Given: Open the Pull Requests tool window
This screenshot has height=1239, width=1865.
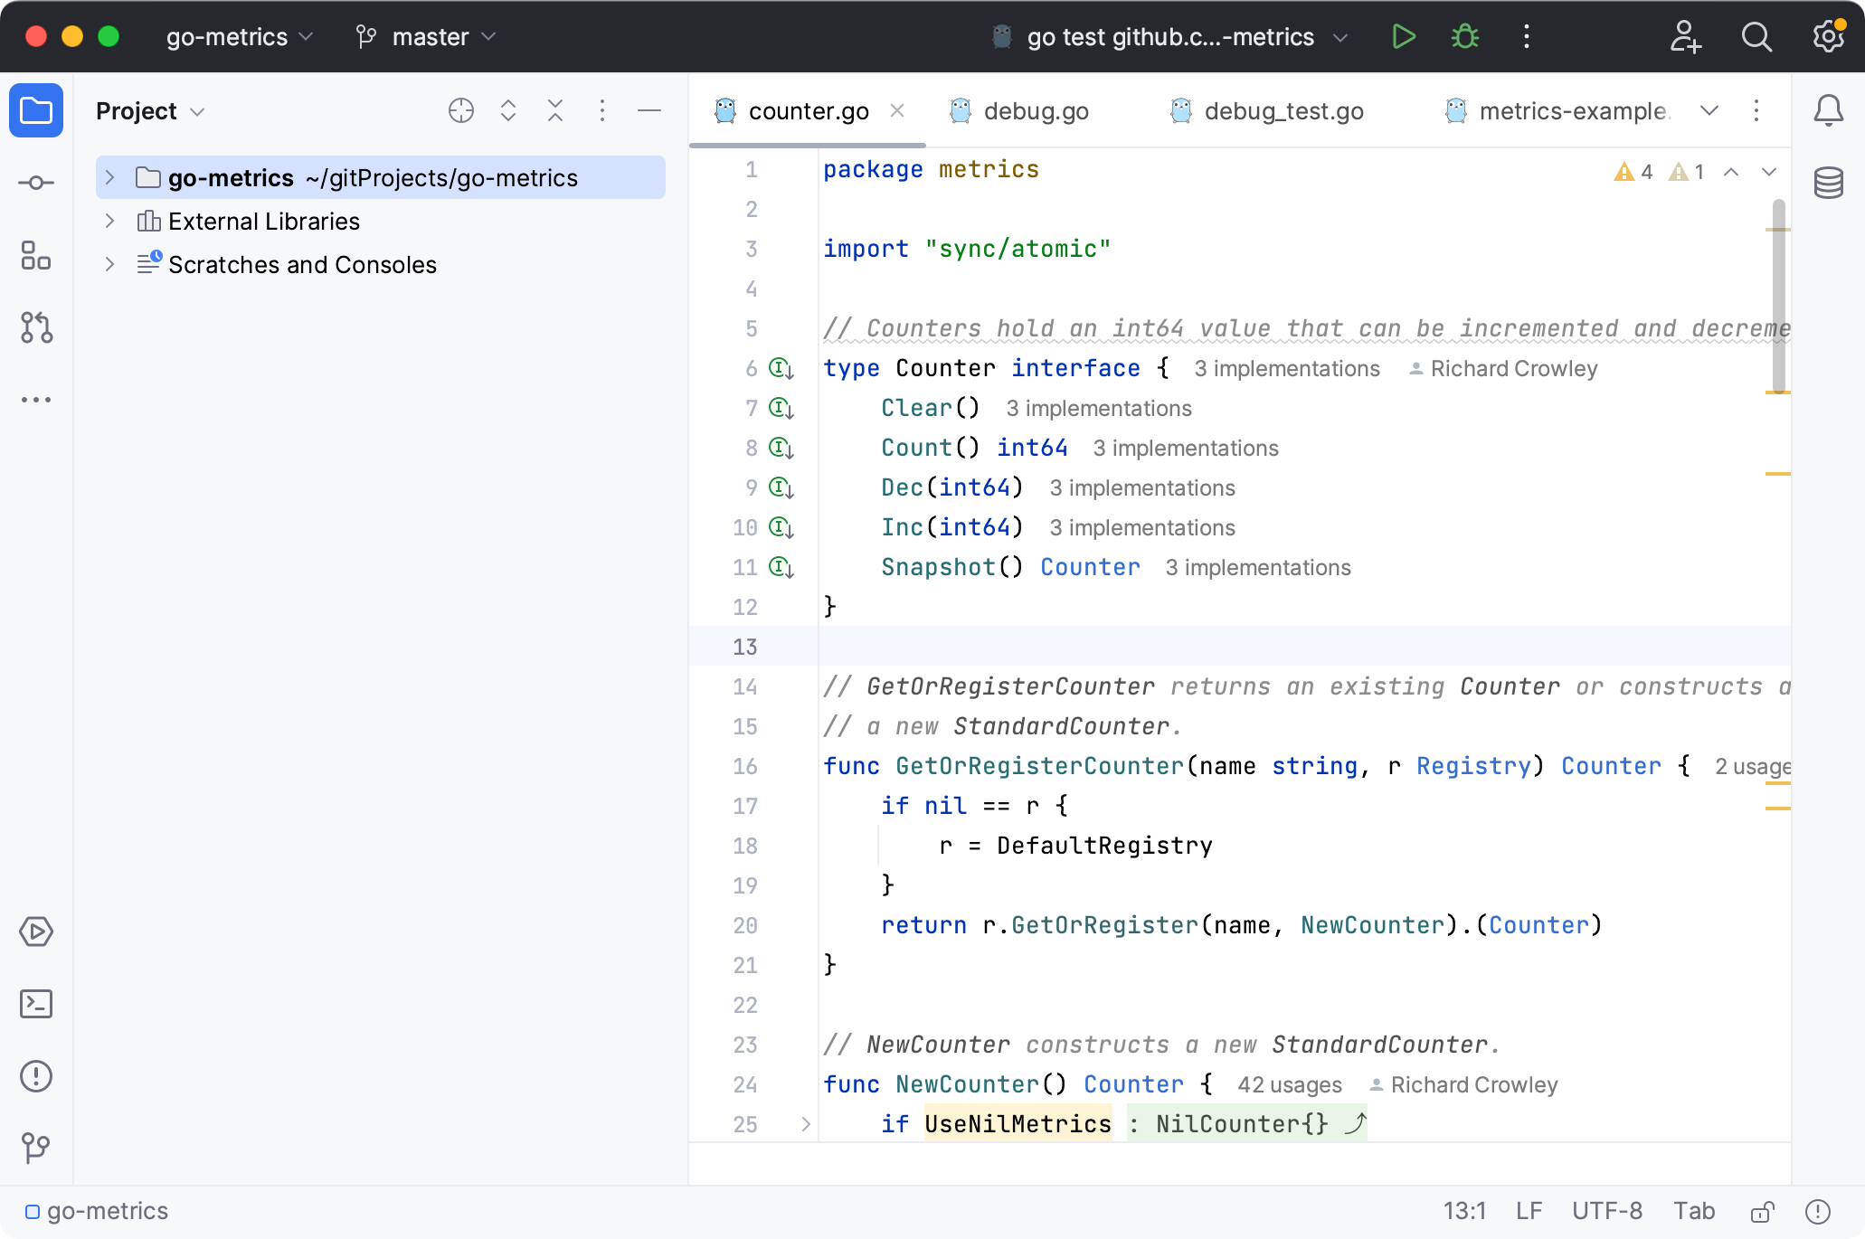Looking at the screenshot, I should pyautogui.click(x=36, y=327).
